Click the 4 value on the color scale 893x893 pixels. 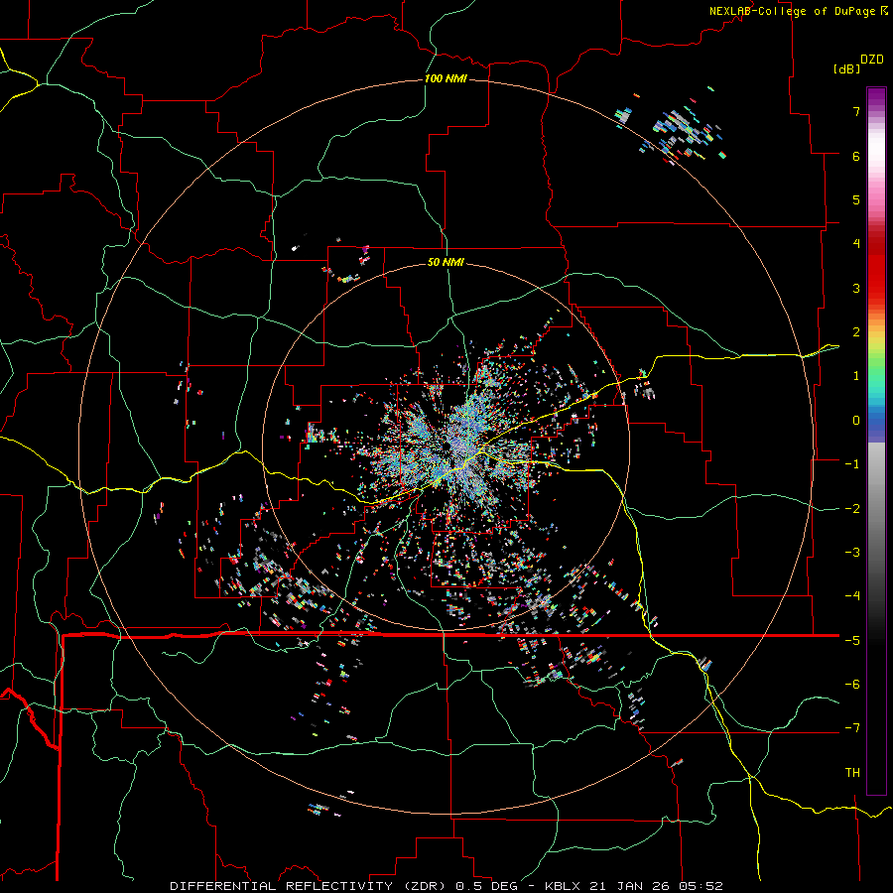[856, 244]
